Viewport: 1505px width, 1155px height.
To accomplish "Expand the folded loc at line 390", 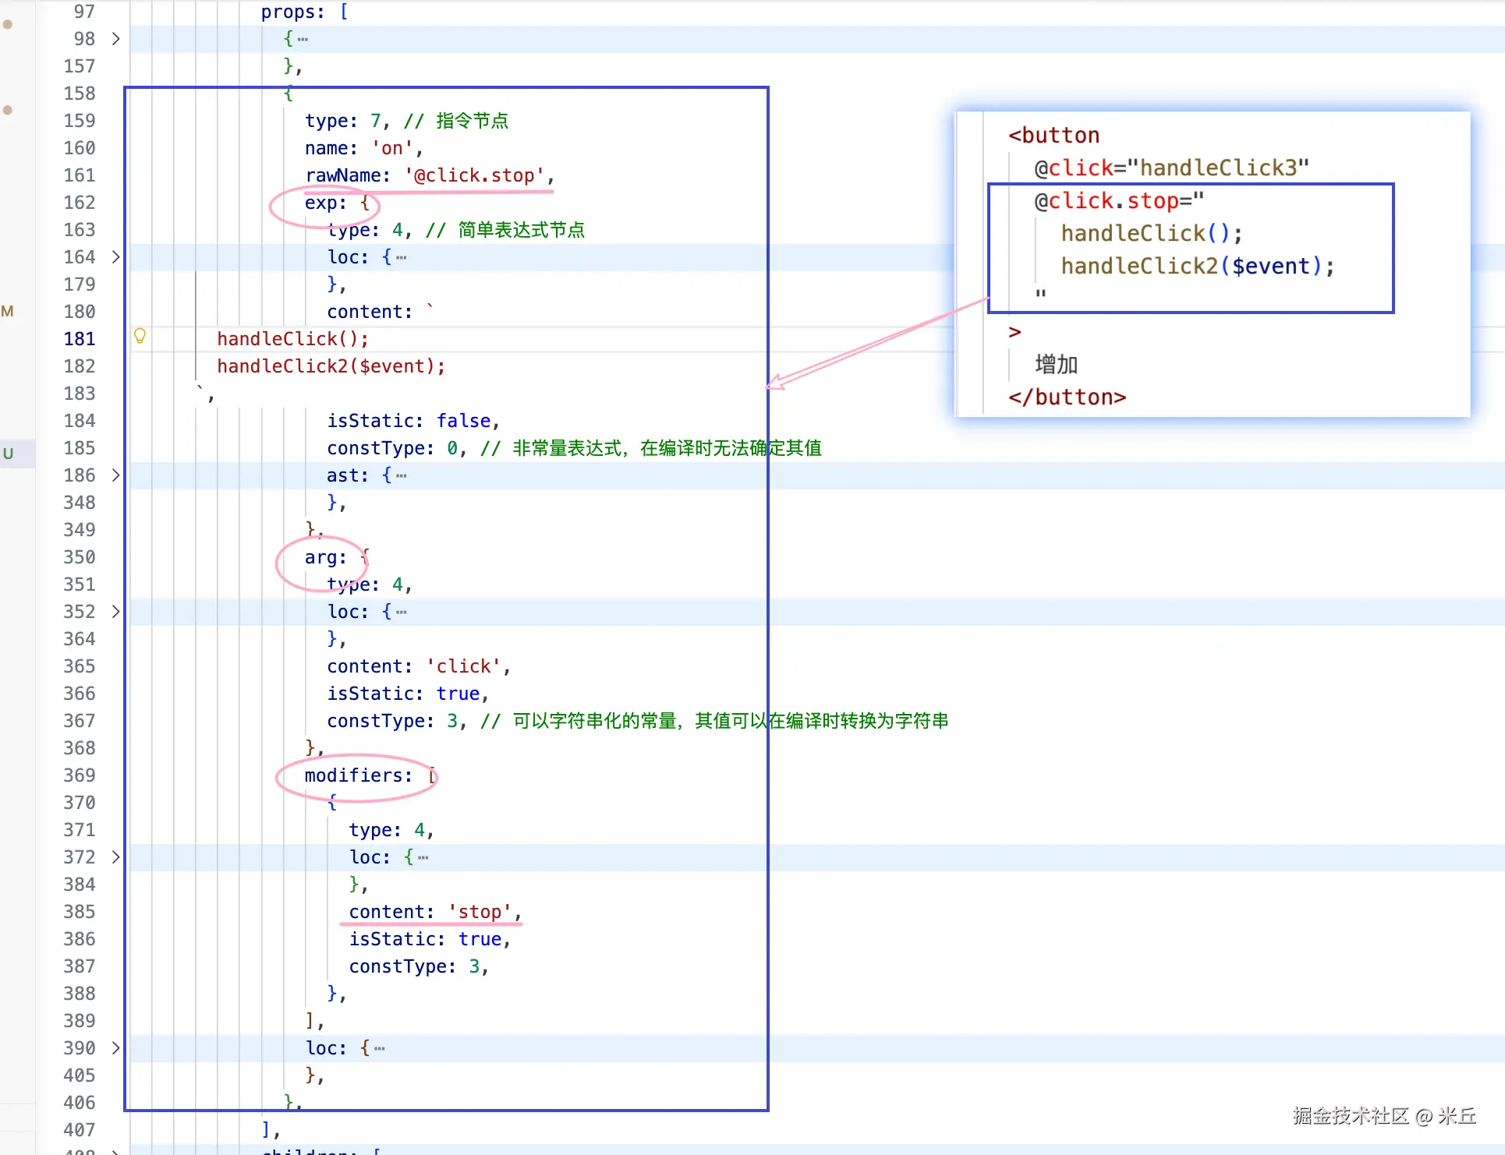I will (x=115, y=1048).
